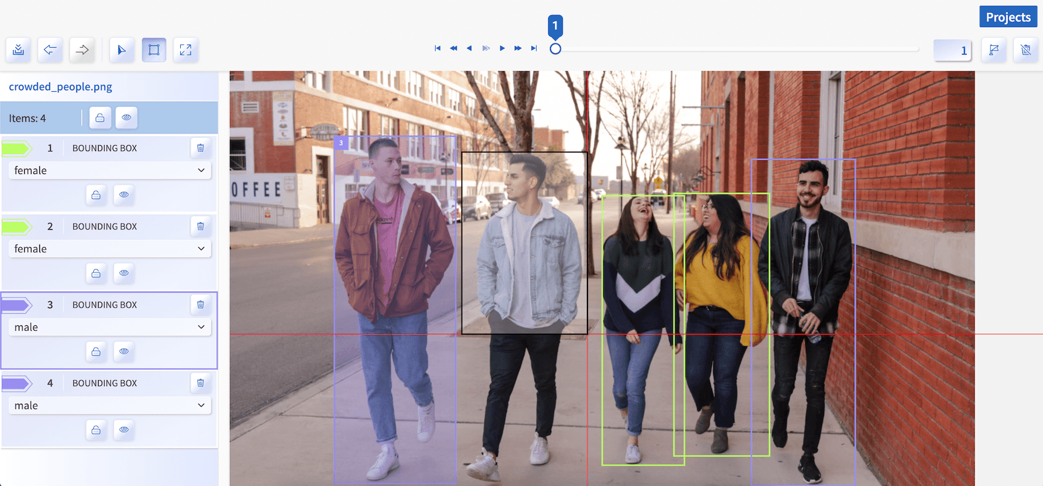Screen dimensions: 1043x486
Task: Select the bounding box drawing tool
Action: (154, 50)
